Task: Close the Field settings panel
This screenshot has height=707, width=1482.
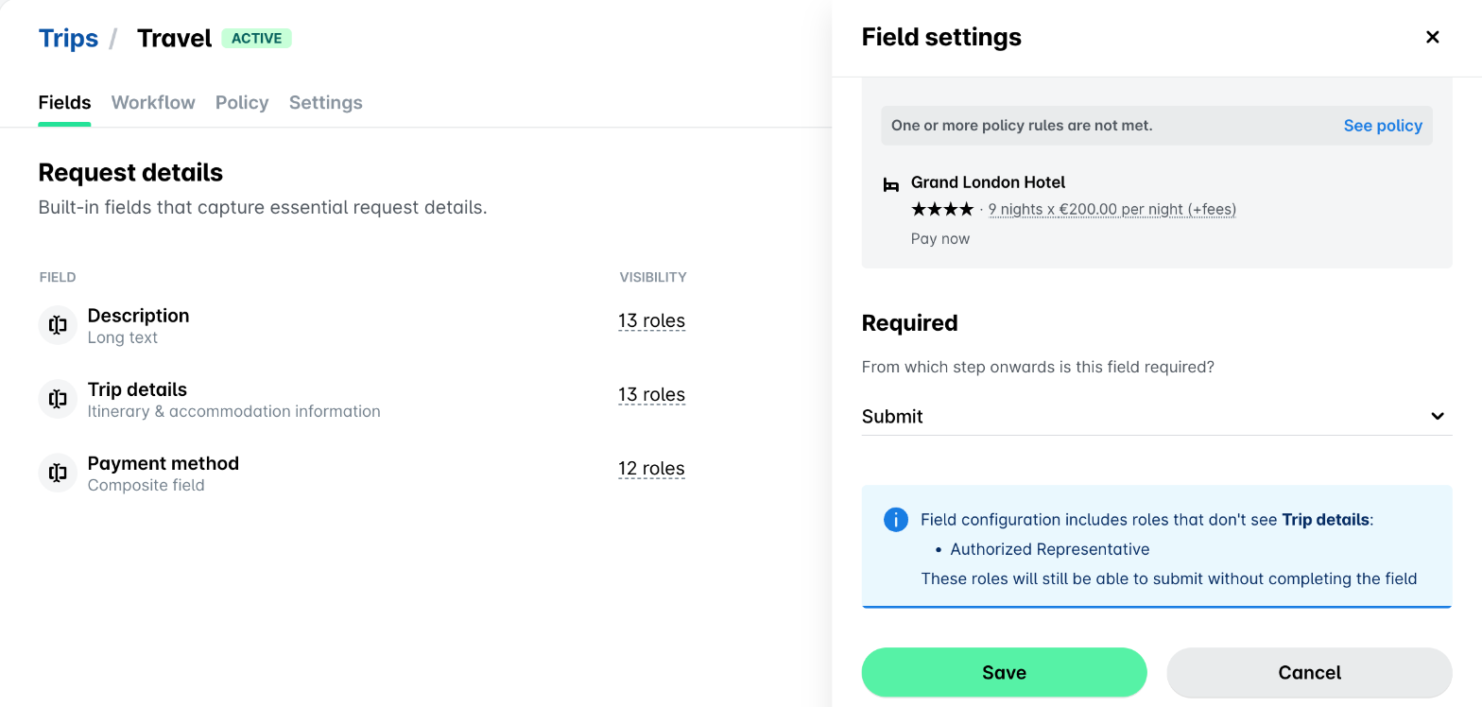Action: [x=1432, y=37]
